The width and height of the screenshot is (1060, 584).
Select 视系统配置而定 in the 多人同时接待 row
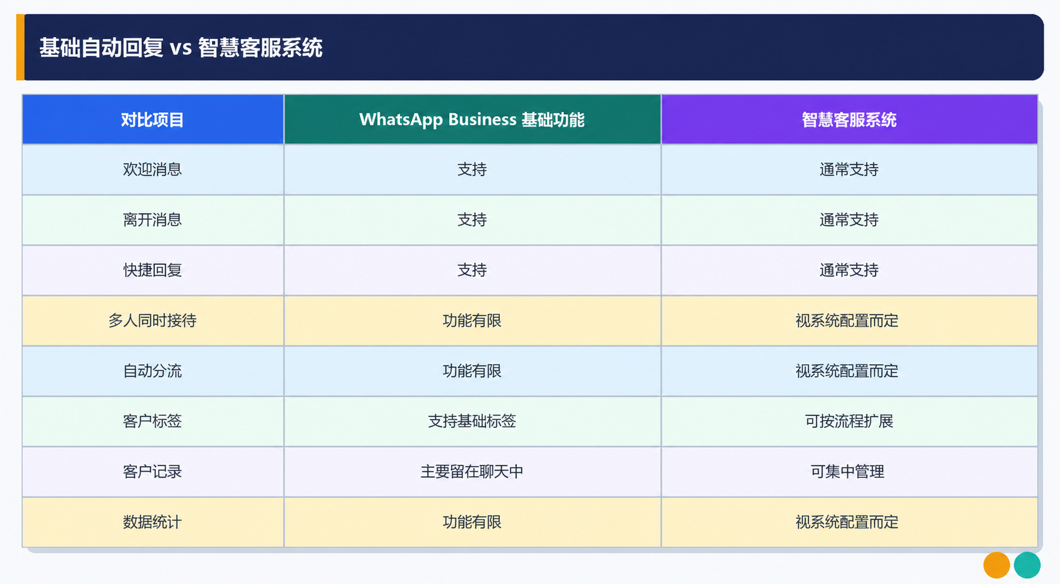click(847, 321)
